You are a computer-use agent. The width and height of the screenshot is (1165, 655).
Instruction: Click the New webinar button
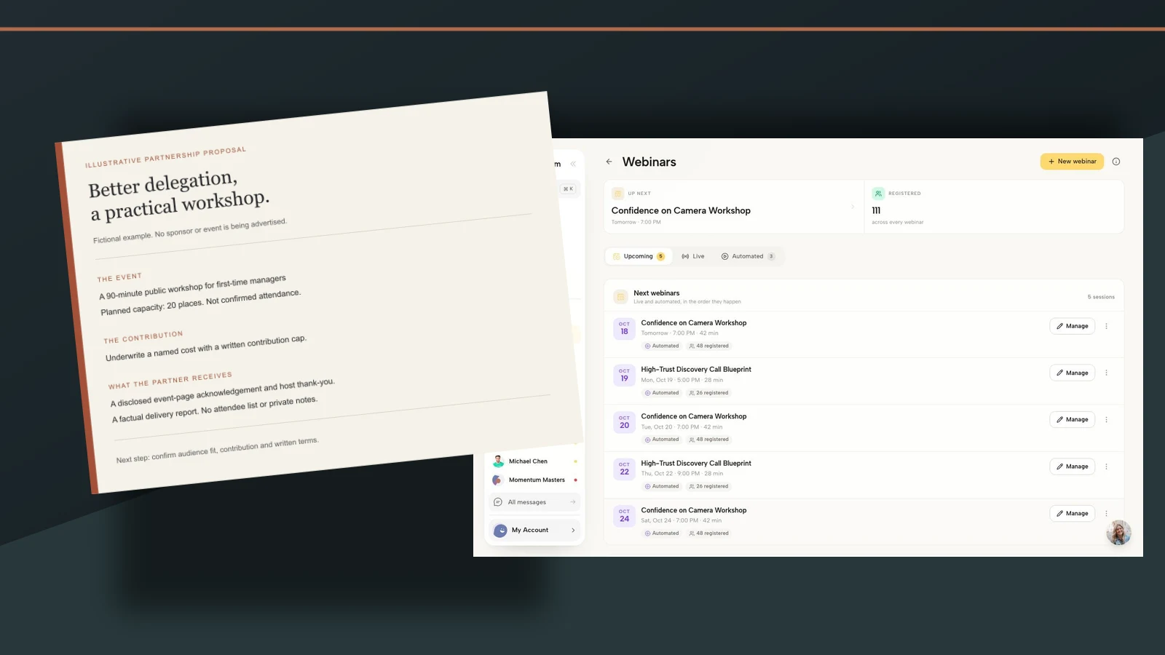point(1072,162)
